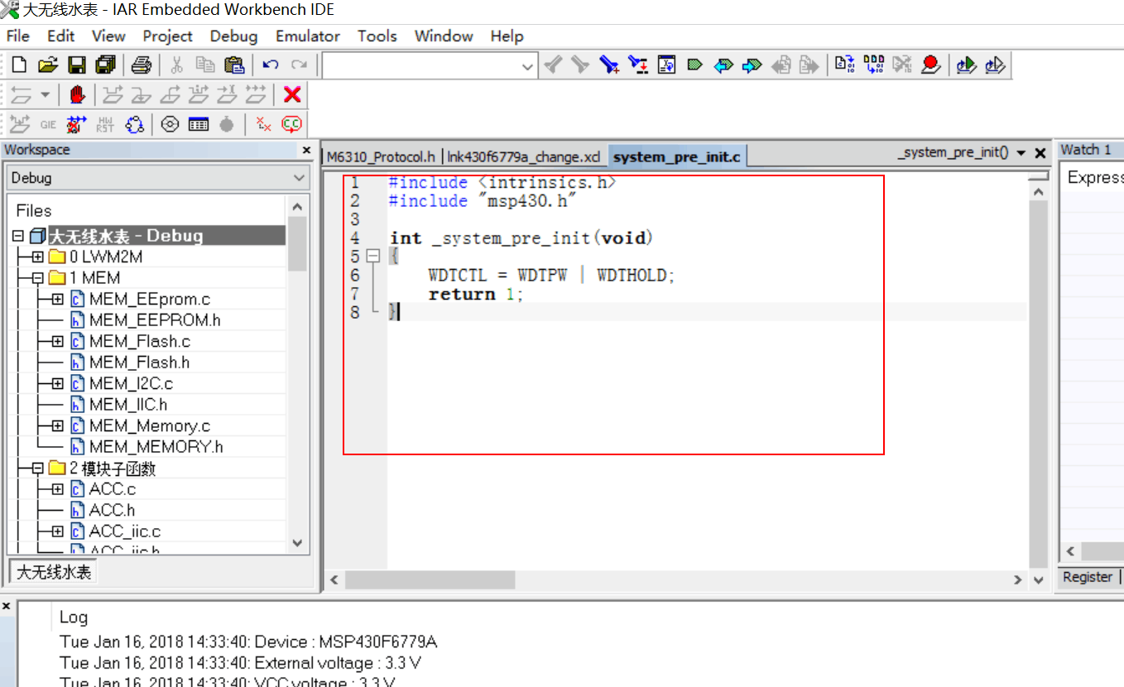Close the Workspace panel
The width and height of the screenshot is (1124, 687).
(x=306, y=151)
